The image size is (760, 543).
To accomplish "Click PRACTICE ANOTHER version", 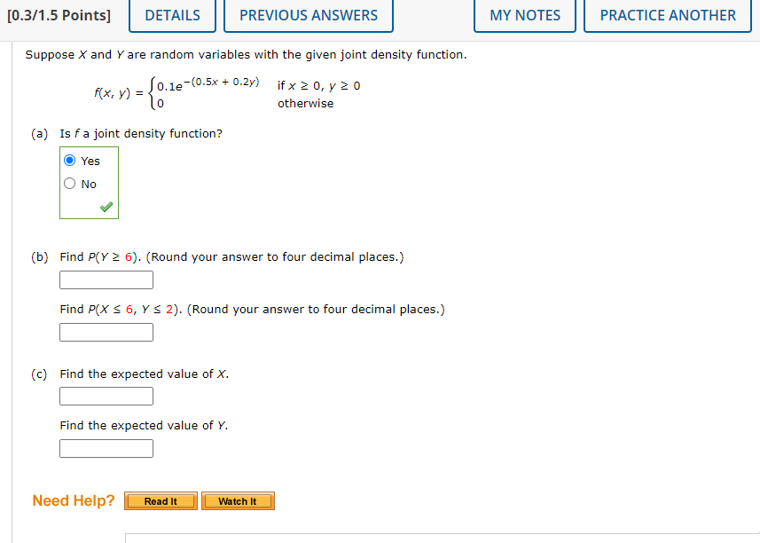I will coord(667,15).
